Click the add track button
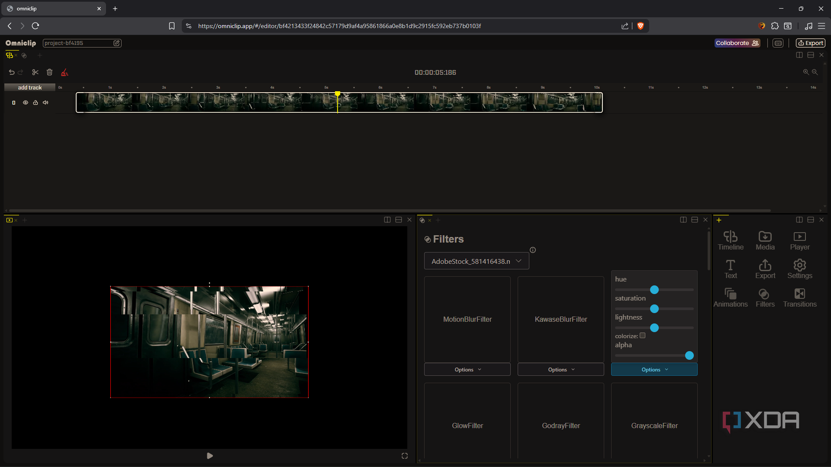831x467 pixels. point(29,87)
